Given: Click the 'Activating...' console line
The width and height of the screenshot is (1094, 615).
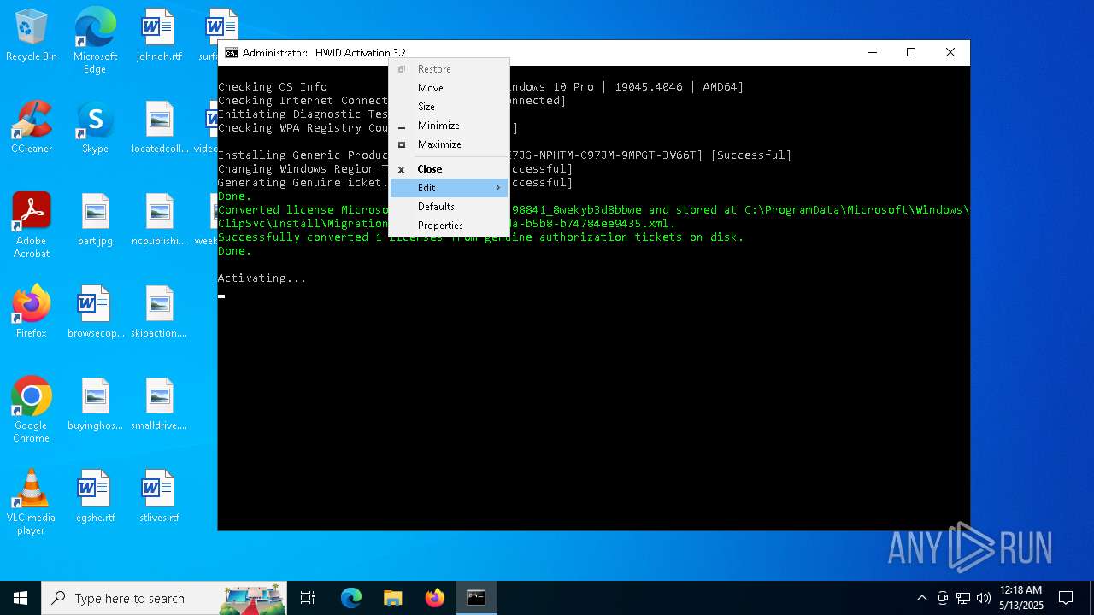Looking at the screenshot, I should tap(262, 278).
